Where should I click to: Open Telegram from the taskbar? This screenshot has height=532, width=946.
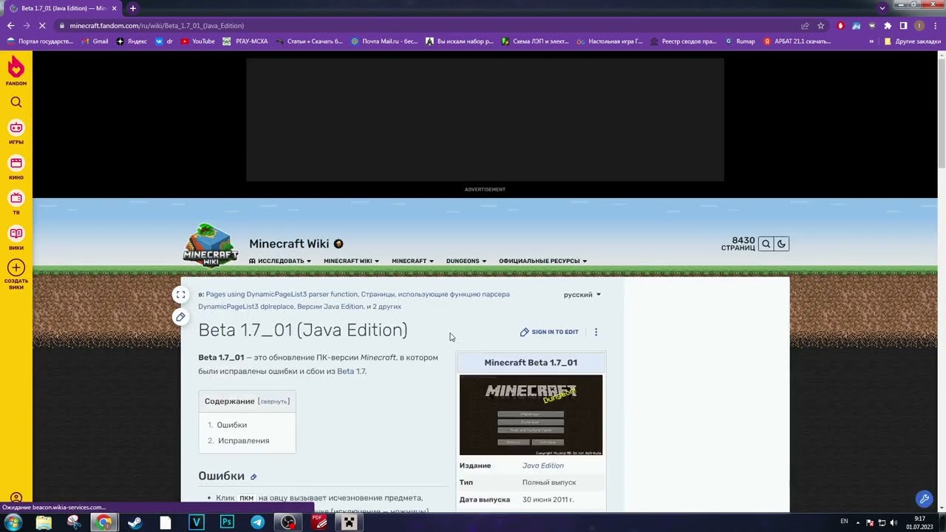pyautogui.click(x=257, y=522)
